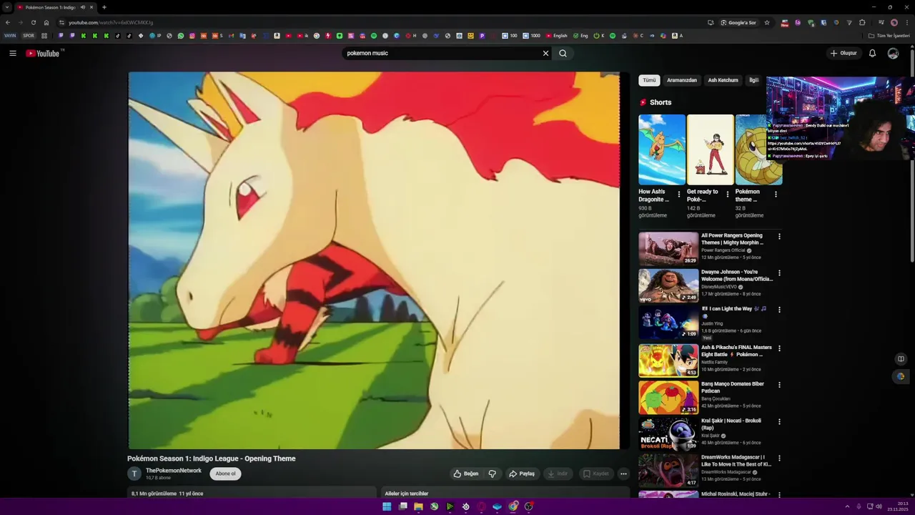Clear the search box with X icon

(545, 53)
